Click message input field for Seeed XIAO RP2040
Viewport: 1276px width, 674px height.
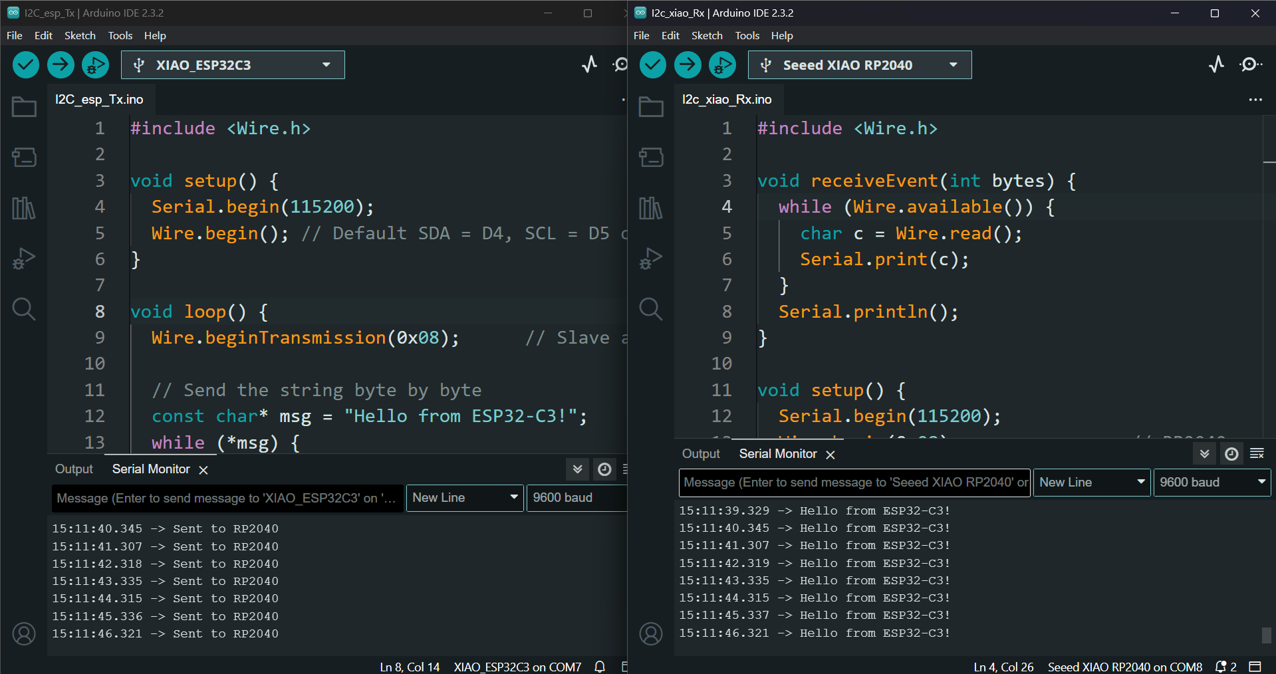coord(854,483)
